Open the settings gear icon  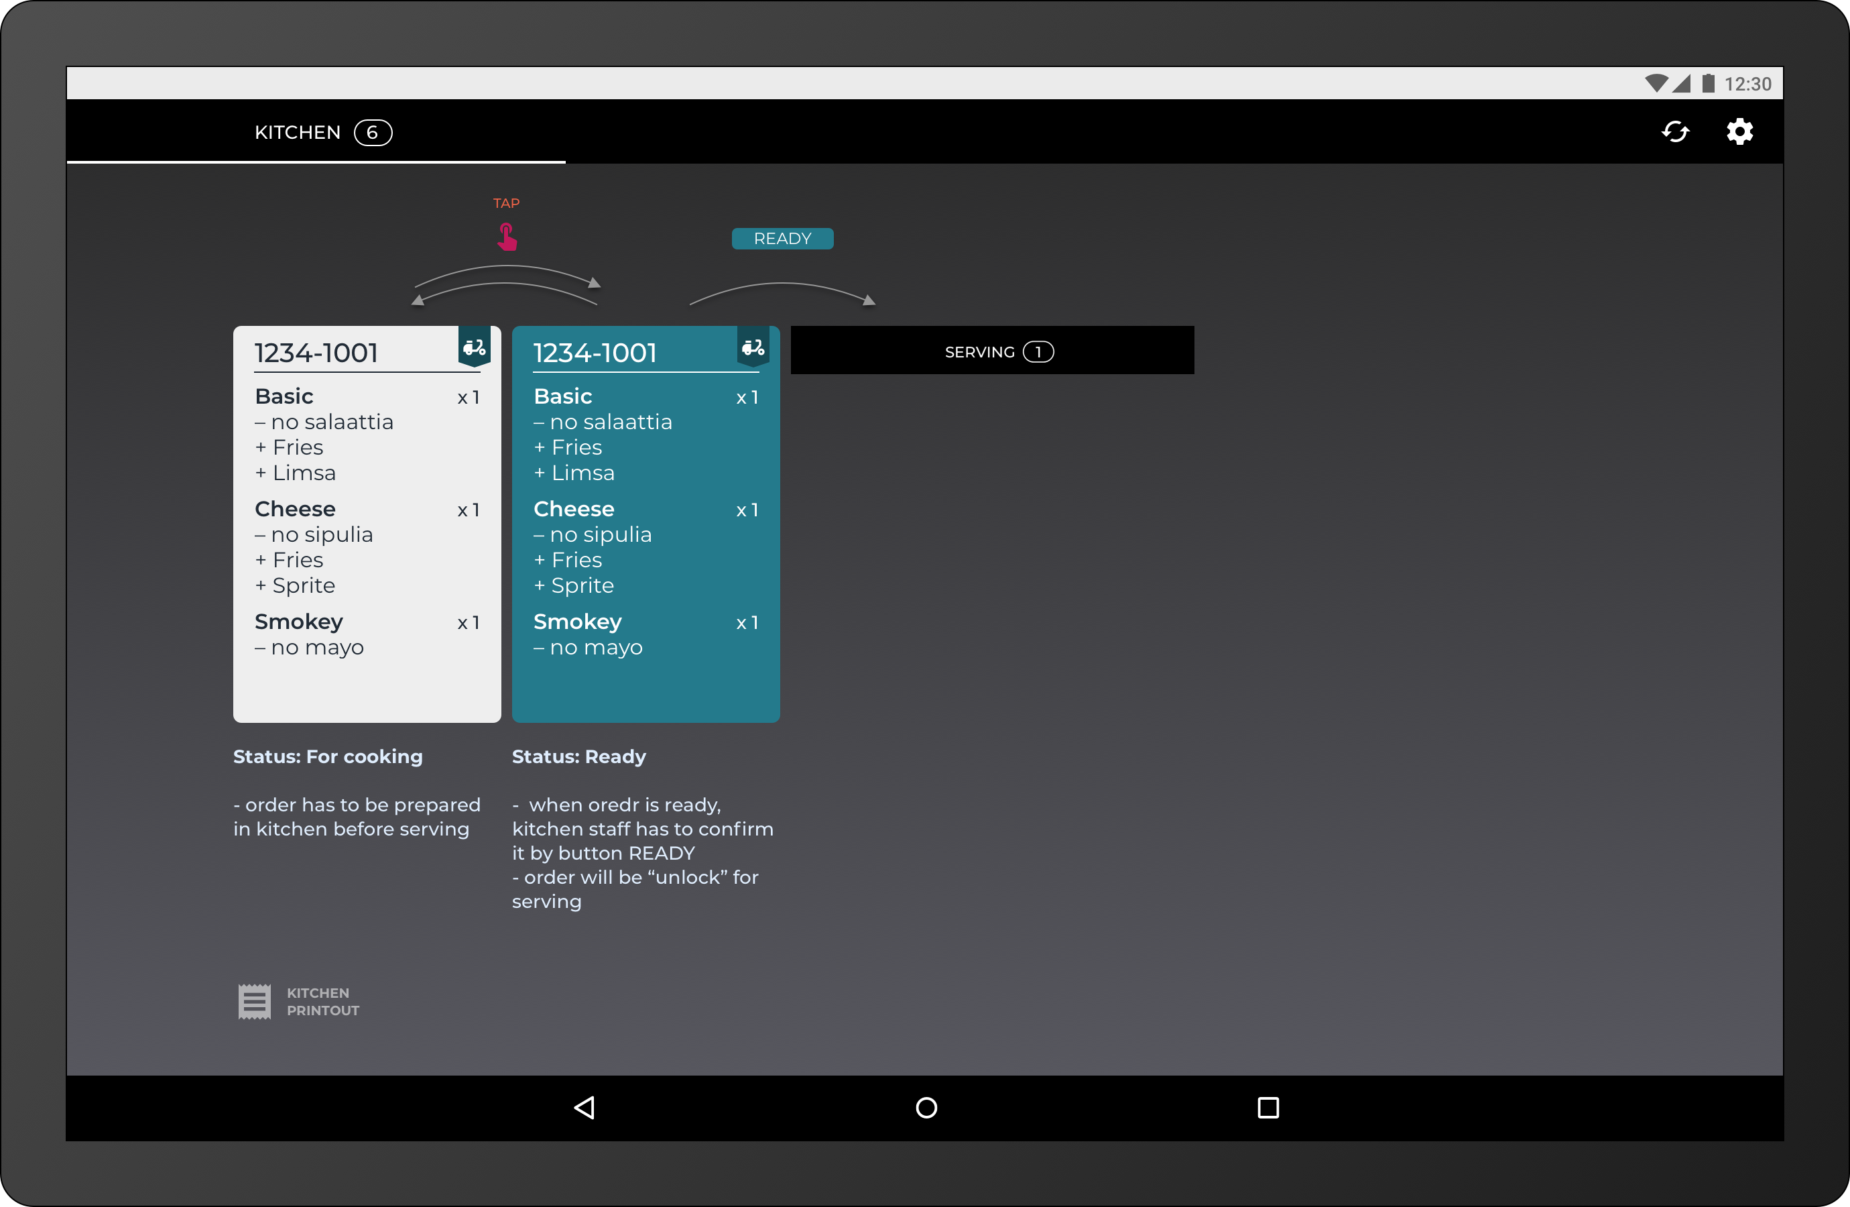[1739, 131]
